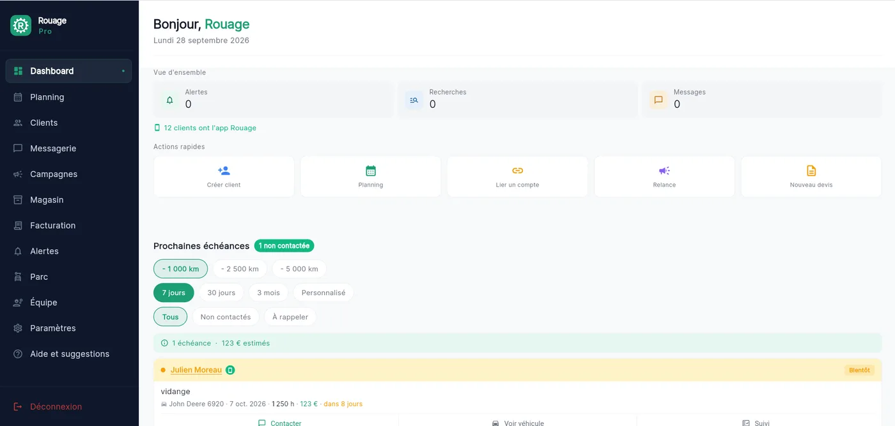The height and width of the screenshot is (426, 895).
Task: Click the phone icon before 12 clients
Action: (157, 128)
